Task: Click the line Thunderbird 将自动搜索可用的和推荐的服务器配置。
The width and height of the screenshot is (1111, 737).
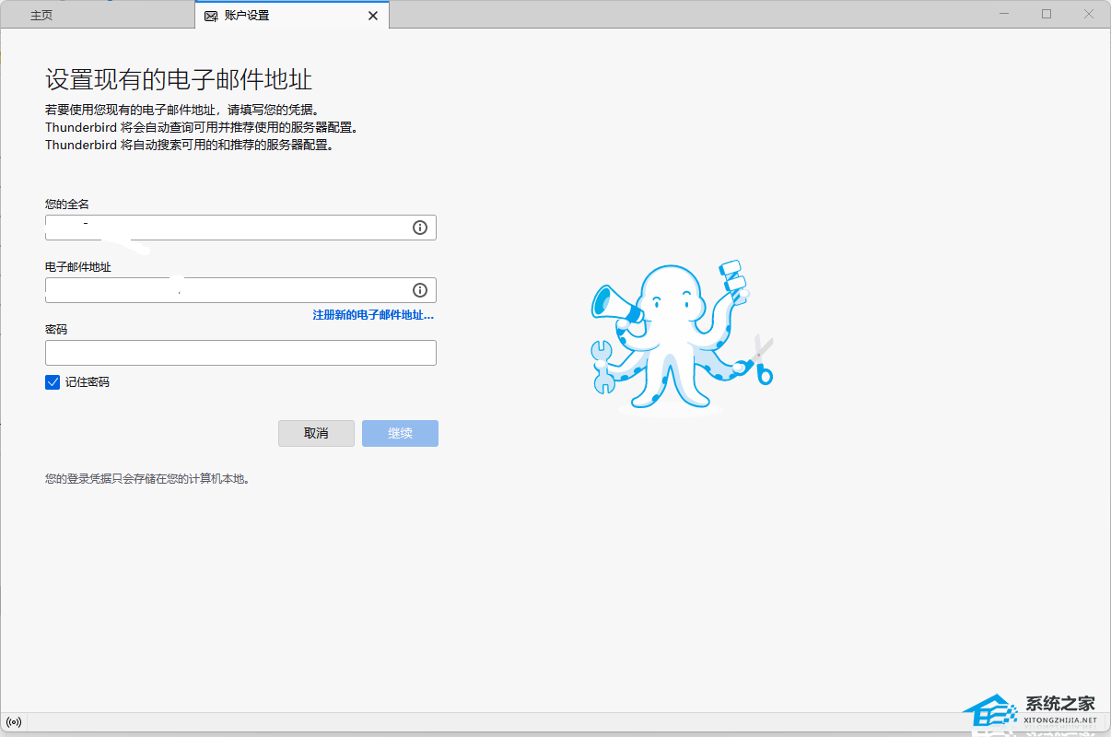Action: tap(189, 146)
